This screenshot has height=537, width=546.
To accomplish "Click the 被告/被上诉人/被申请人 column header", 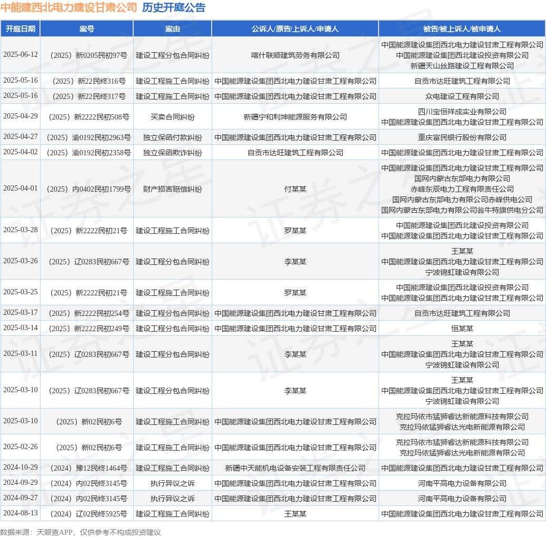I will tap(462, 29).
